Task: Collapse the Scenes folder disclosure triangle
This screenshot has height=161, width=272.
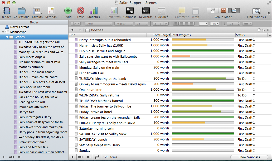Action: pos(7,37)
